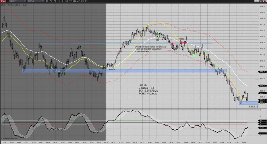Open the Data Series icon in toolbar
The width and height of the screenshot is (267, 144).
(x=67, y=1)
